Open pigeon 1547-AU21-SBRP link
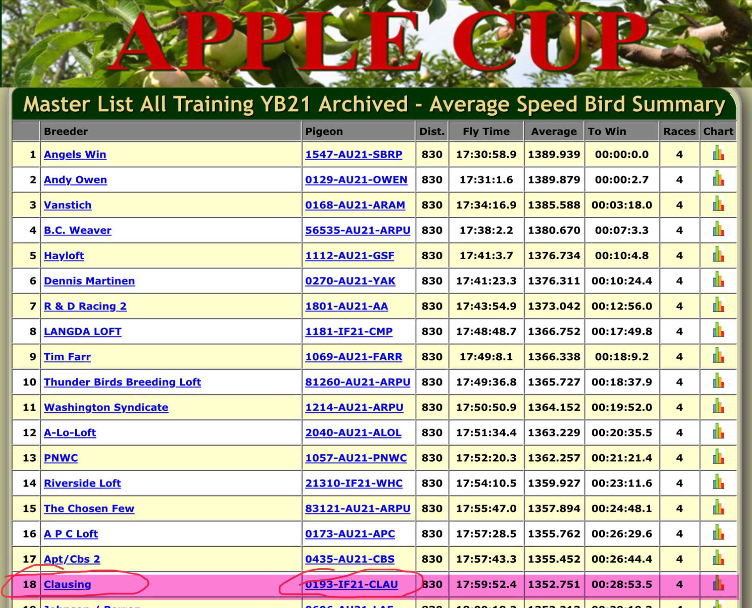Viewport: 752px width, 608px height. 354,155
